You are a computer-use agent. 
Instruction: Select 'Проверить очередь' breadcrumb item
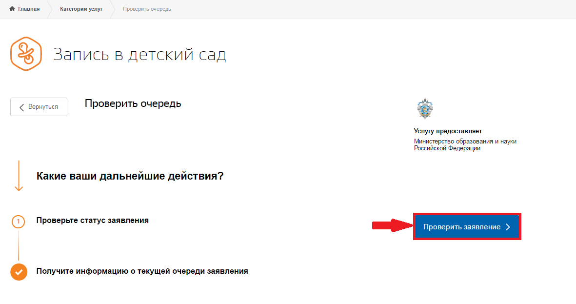tap(147, 9)
